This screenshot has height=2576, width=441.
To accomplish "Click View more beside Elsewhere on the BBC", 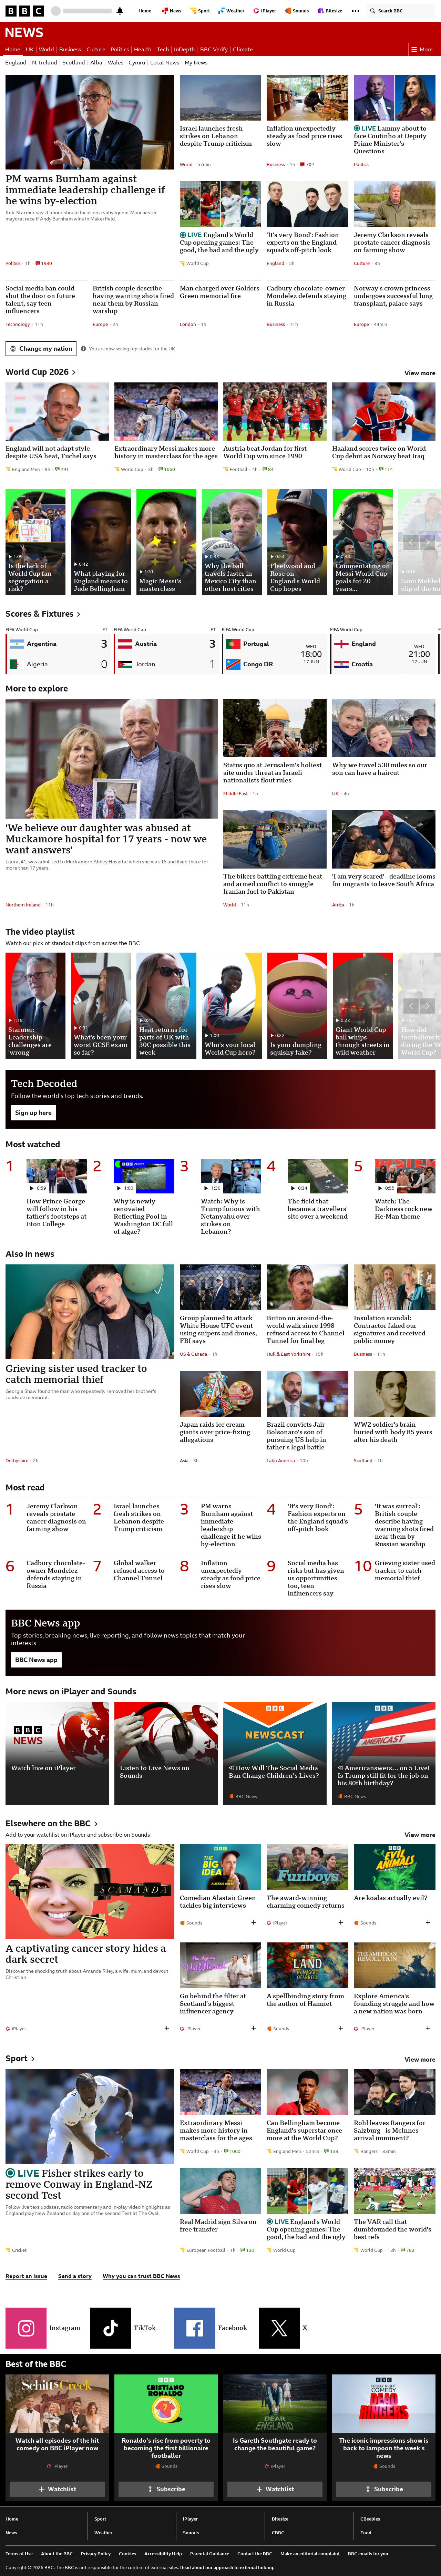I will click(420, 1835).
